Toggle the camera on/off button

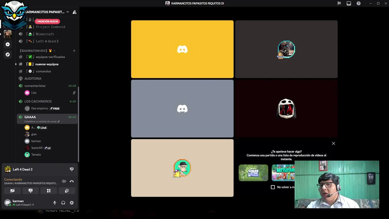pyautogui.click(x=12, y=191)
